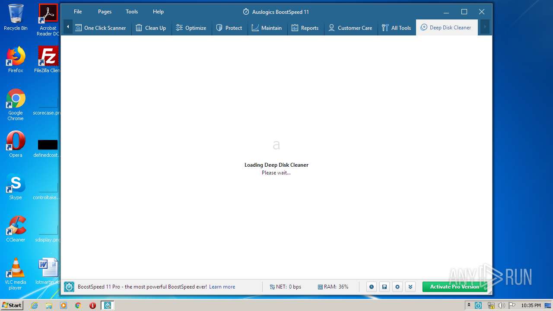The width and height of the screenshot is (553, 311).
Task: Show hidden system tray icons
Action: (x=469, y=305)
